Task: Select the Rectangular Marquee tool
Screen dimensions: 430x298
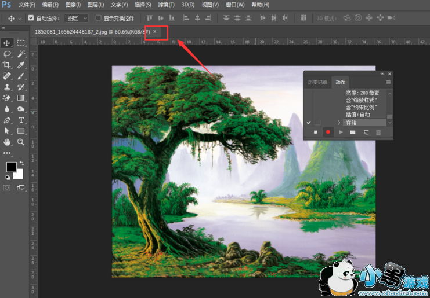Action: tap(21, 43)
